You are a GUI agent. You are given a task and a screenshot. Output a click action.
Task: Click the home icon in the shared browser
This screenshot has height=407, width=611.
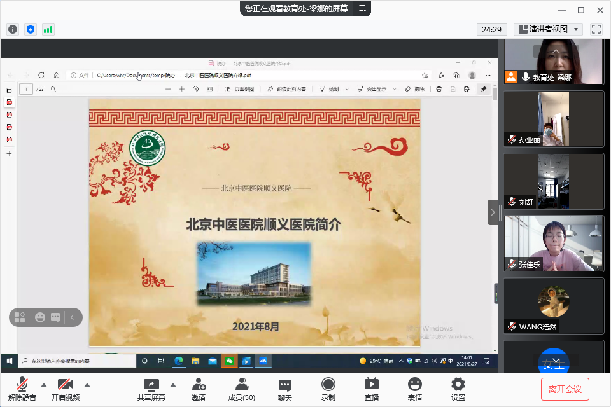57,75
